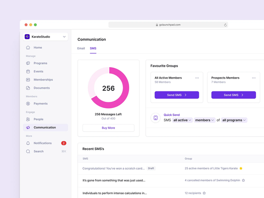Click the Group column header
Image resolution: width=264 pixels, height=198 pixels.
click(x=188, y=158)
